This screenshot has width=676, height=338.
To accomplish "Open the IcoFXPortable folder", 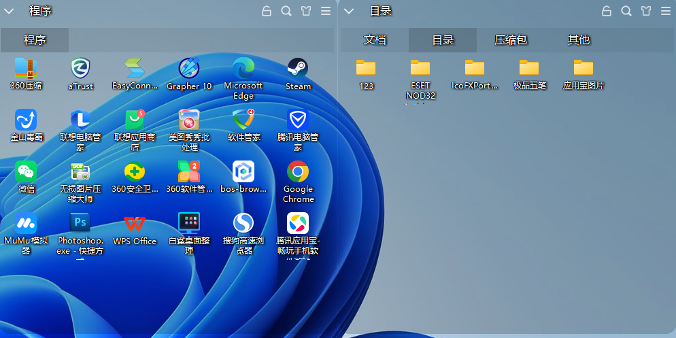I will pyautogui.click(x=475, y=68).
